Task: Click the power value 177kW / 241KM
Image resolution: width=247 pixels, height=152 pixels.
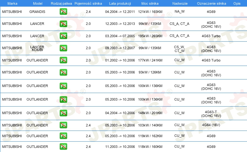Action: pyautogui.click(x=150, y=60)
